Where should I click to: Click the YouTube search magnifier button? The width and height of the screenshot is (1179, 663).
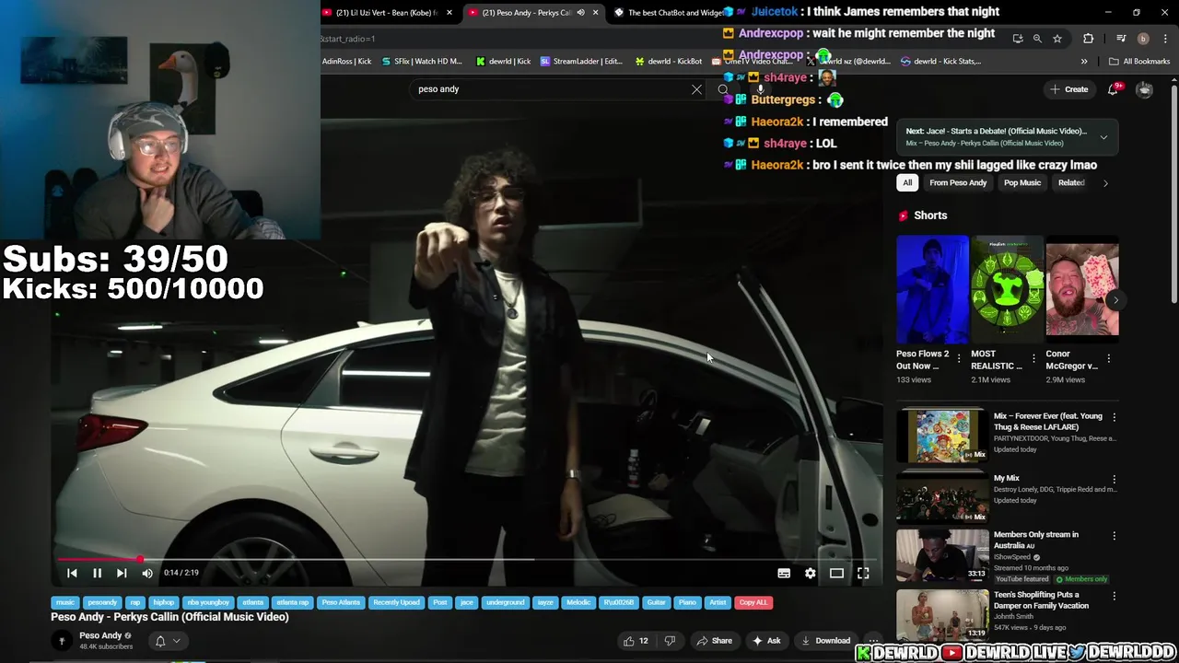[x=723, y=89]
